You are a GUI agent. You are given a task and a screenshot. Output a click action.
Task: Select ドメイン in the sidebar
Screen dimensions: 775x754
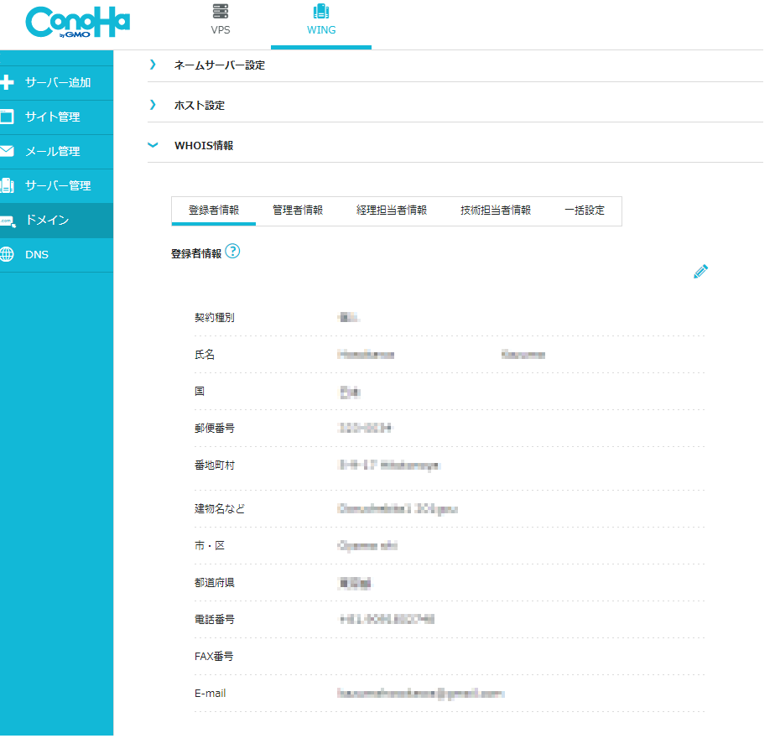[x=47, y=220]
